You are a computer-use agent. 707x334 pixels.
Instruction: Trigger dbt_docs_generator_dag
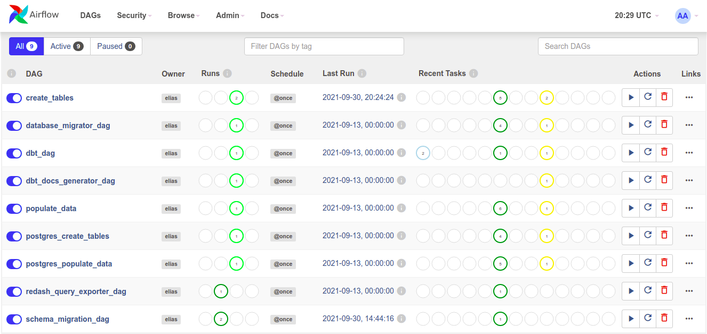631,180
